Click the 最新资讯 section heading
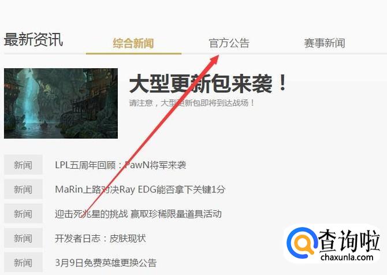The image size is (387, 275). [x=34, y=39]
